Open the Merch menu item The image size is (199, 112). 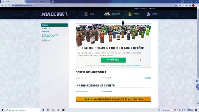click(137, 14)
